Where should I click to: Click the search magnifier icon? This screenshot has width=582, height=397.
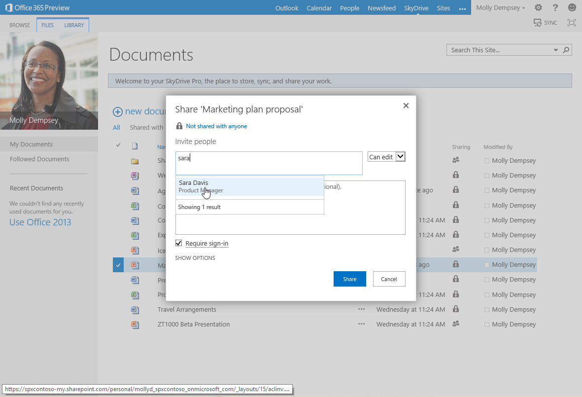(566, 50)
